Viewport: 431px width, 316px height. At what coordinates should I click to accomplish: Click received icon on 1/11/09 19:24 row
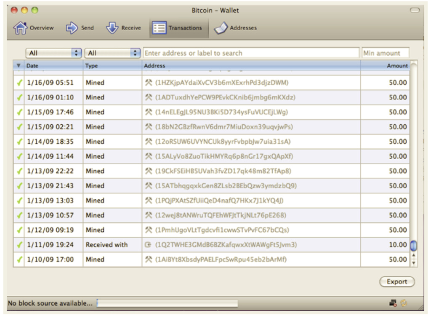click(148, 245)
